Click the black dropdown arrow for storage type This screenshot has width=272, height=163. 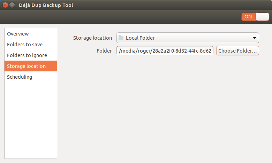254,38
